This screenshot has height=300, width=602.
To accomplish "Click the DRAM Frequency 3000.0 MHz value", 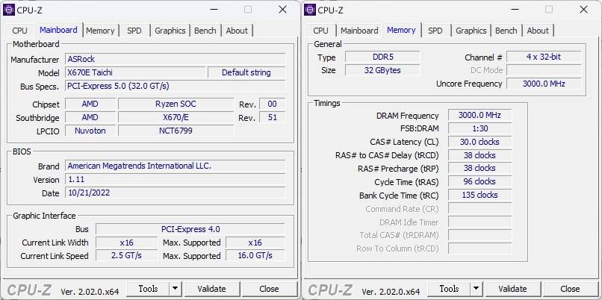I will point(480,116).
